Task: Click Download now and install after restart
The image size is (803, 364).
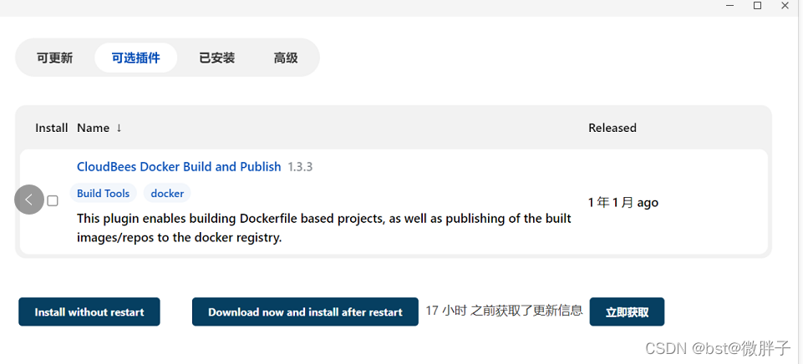Action: coord(305,312)
